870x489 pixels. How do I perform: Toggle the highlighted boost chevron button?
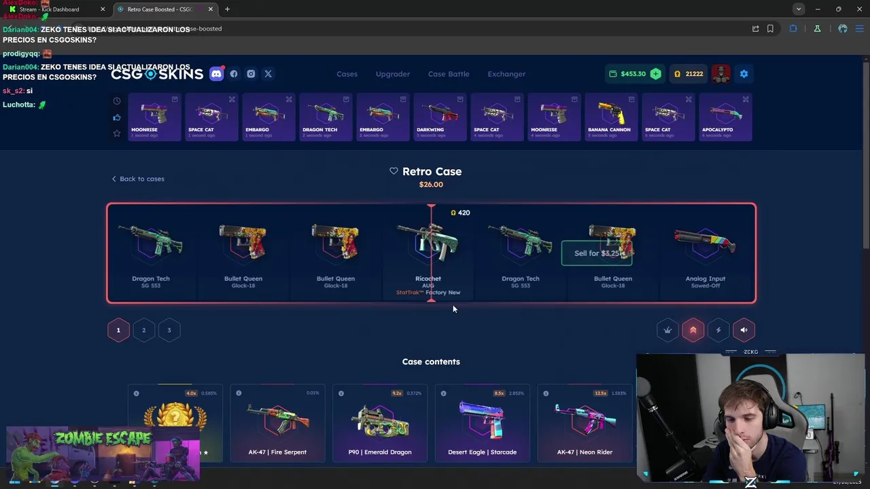click(693, 330)
